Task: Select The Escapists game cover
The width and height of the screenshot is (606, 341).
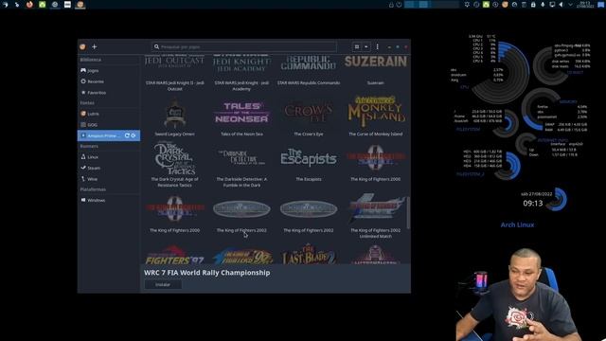Action: 309,158
